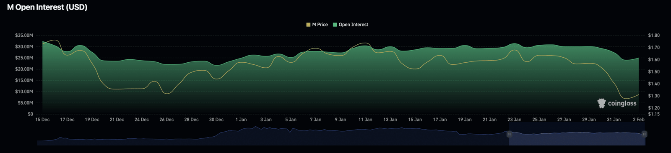
Task: Click the 26 Dec date label
Action: pyautogui.click(x=166, y=120)
